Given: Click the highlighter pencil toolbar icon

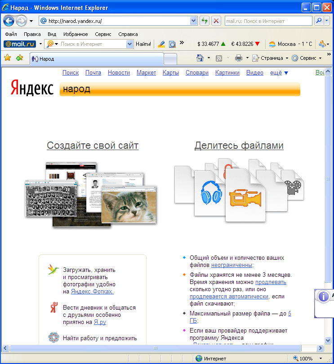Looking at the screenshot, I should coord(161,44).
